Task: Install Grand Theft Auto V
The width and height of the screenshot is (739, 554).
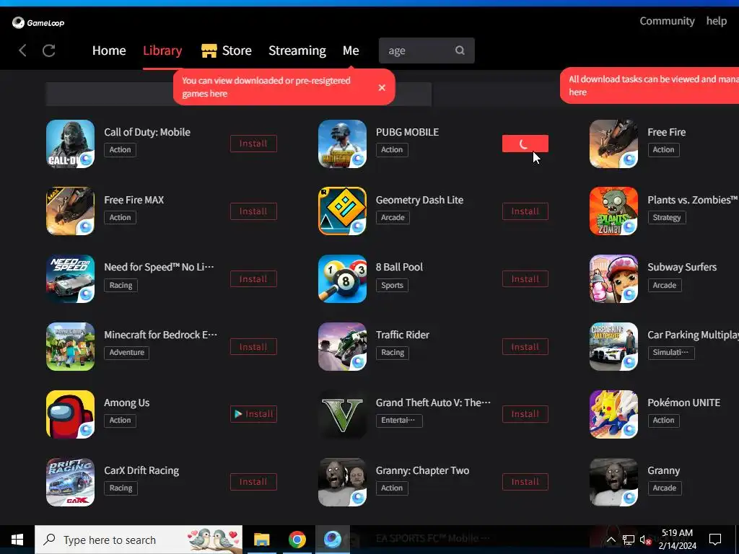Action: pyautogui.click(x=525, y=414)
